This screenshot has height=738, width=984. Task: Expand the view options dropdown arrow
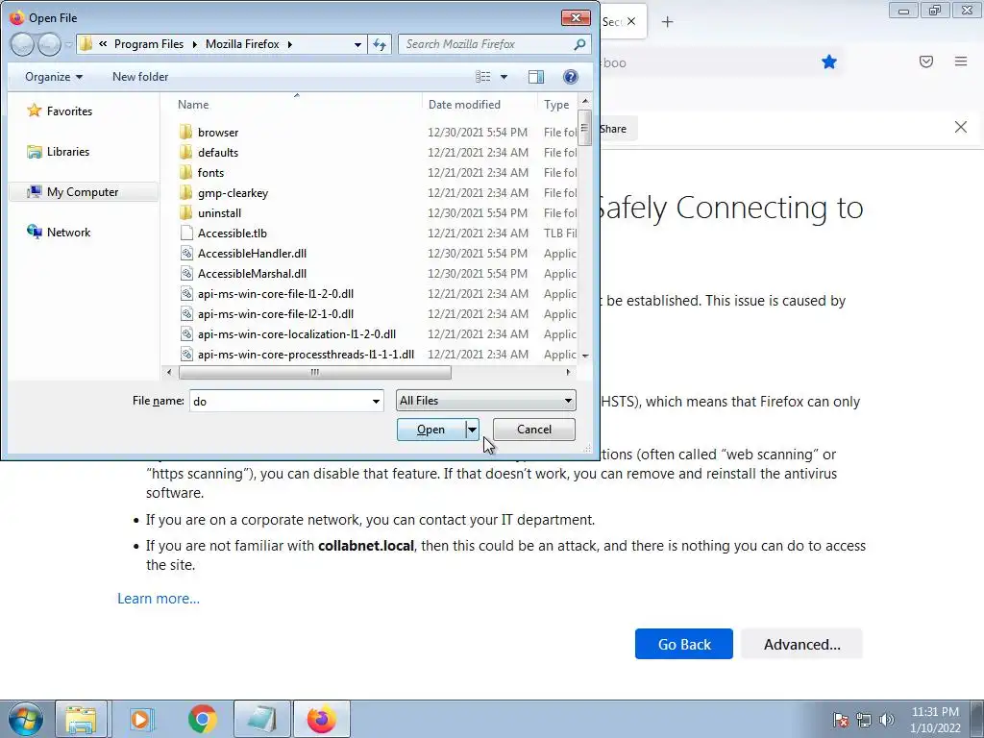click(x=504, y=77)
